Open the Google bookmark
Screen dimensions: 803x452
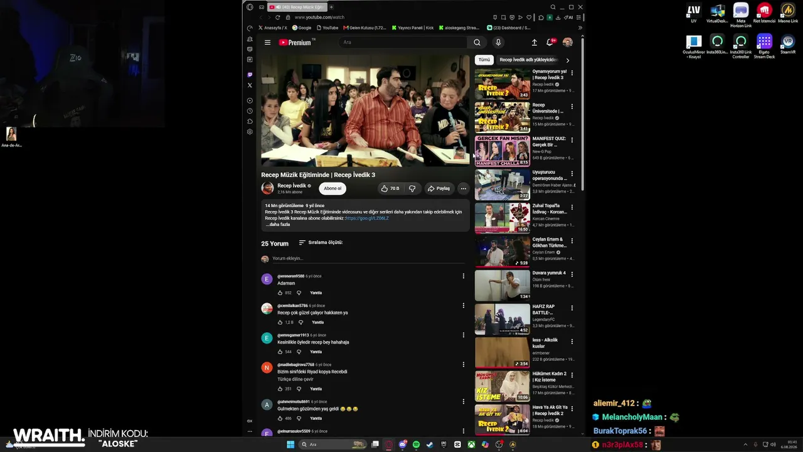(x=302, y=28)
